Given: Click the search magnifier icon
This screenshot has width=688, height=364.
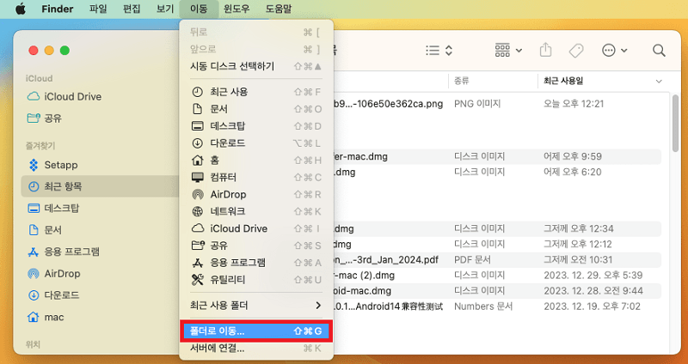Looking at the screenshot, I should click(659, 51).
